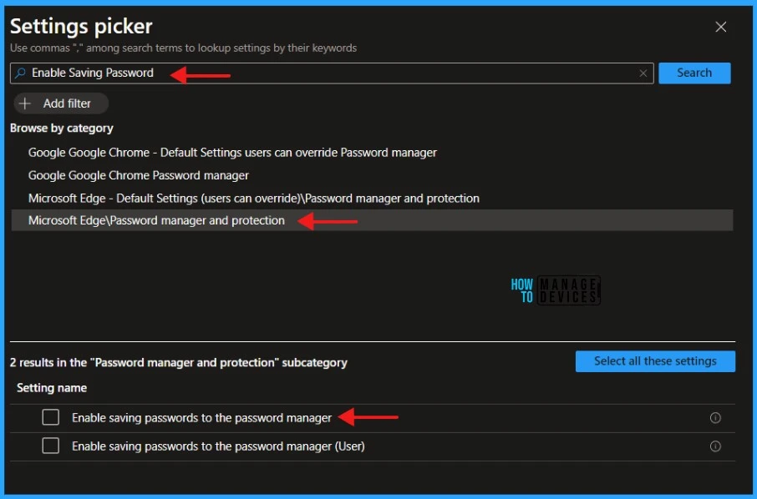The image size is (757, 499).
Task: Select Microsoft Edge\Password manager and protection category
Action: (x=372, y=220)
